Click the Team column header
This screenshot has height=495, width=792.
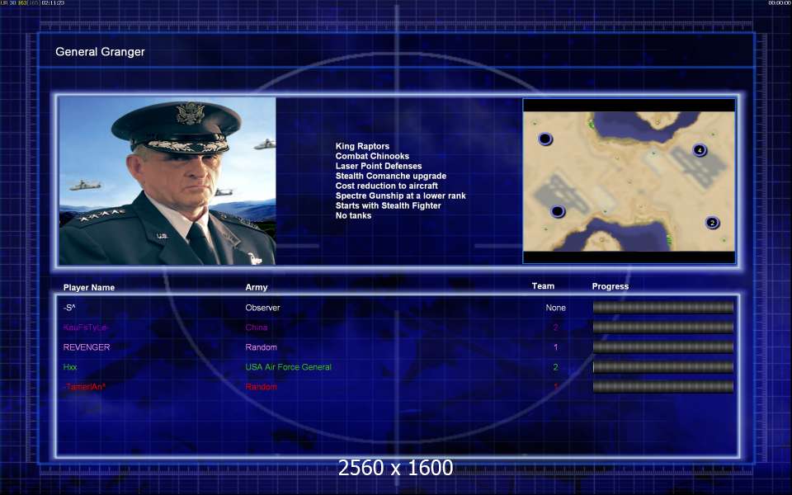[x=543, y=286]
